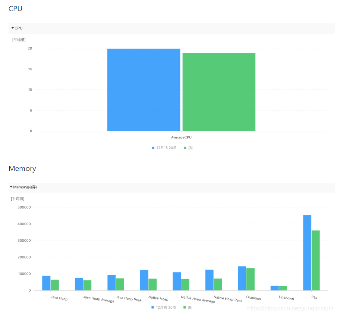The width and height of the screenshot is (337, 315).
Task: Click the green Native Heap Average bar
Action: click(185, 284)
